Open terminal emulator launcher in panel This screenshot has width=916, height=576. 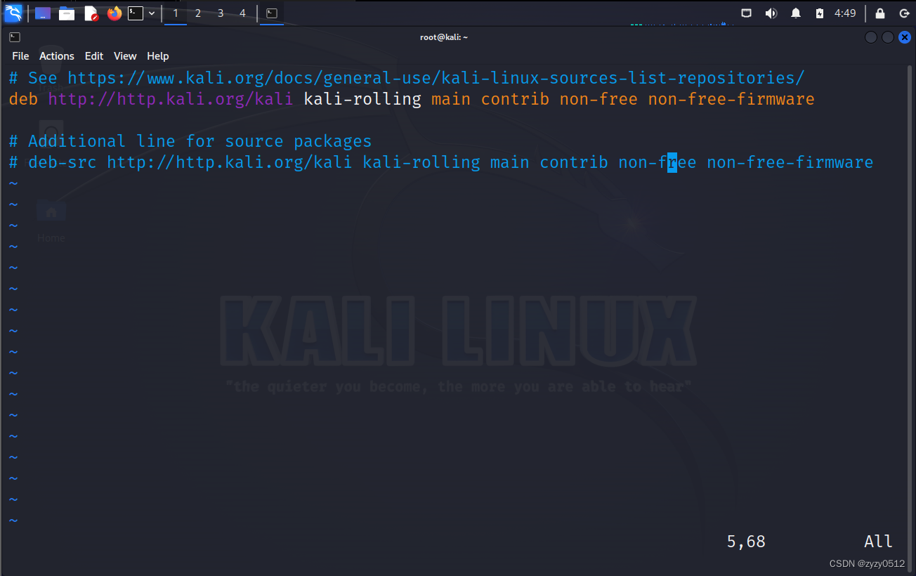pyautogui.click(x=136, y=13)
